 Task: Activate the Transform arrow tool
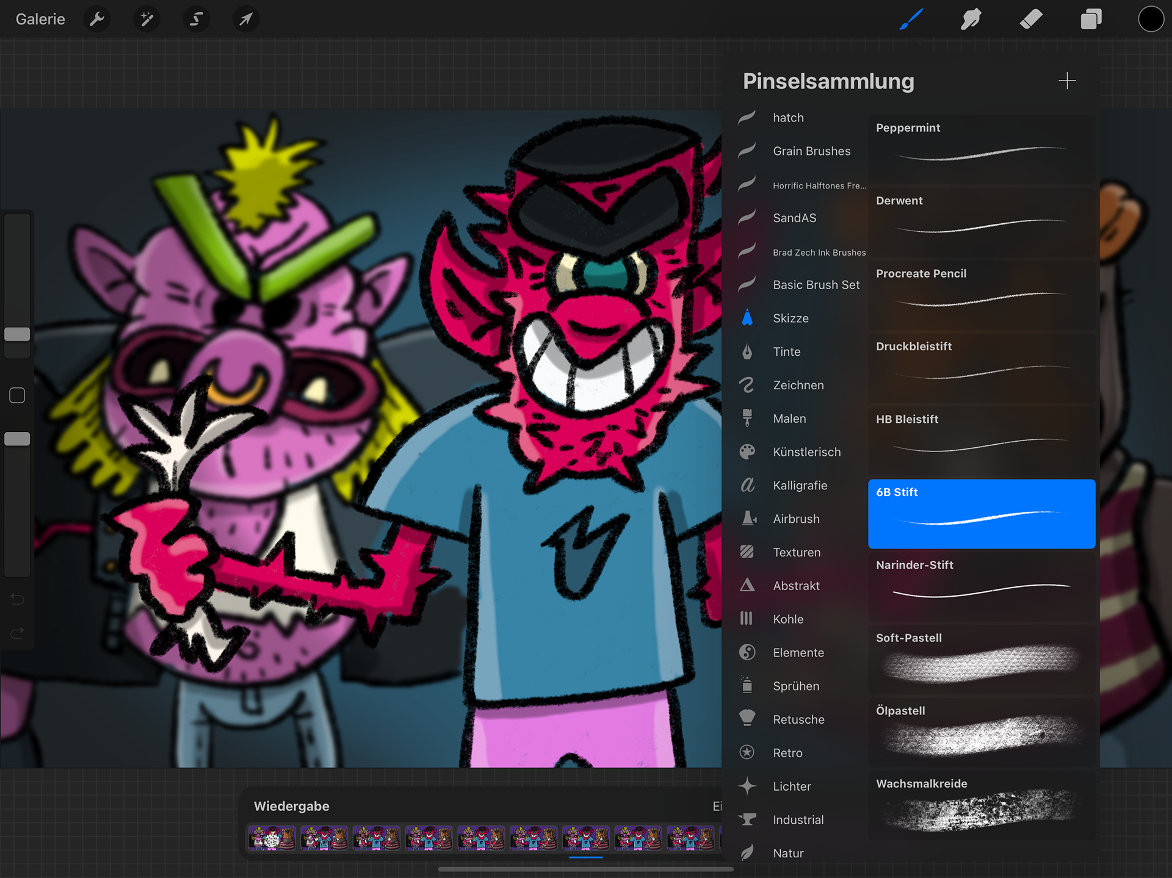coord(246,19)
